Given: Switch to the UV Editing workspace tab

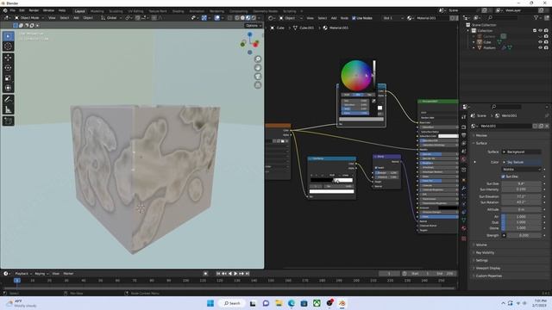Looking at the screenshot, I should [135, 11].
